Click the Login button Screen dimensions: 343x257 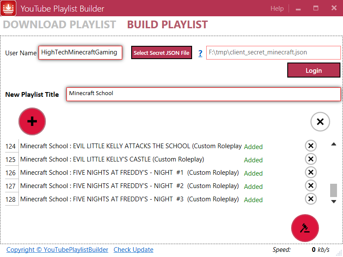click(x=314, y=70)
